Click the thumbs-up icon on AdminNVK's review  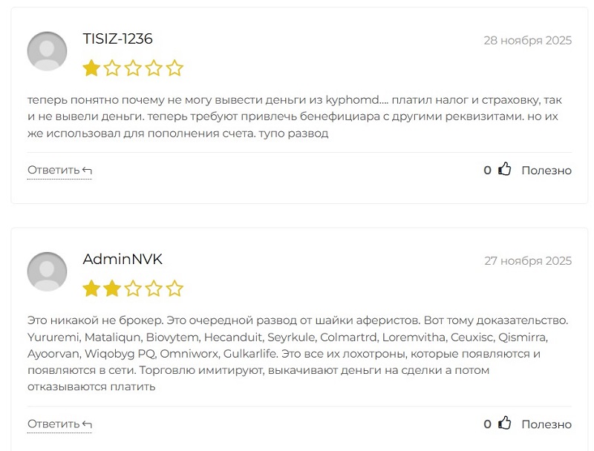point(505,424)
